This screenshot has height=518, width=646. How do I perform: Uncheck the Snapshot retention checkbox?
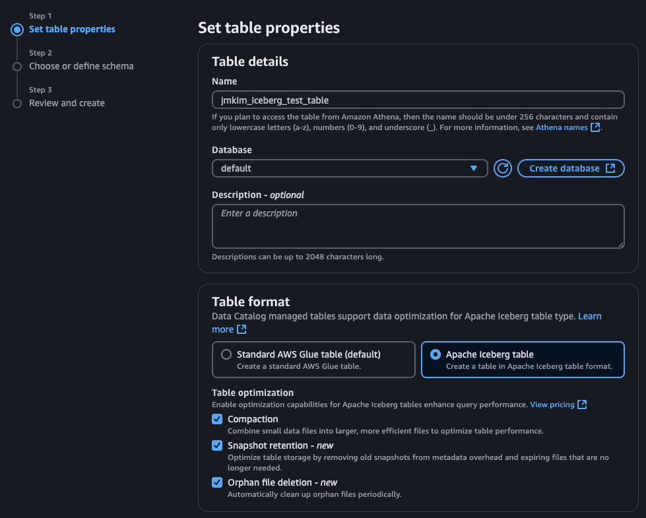point(217,445)
